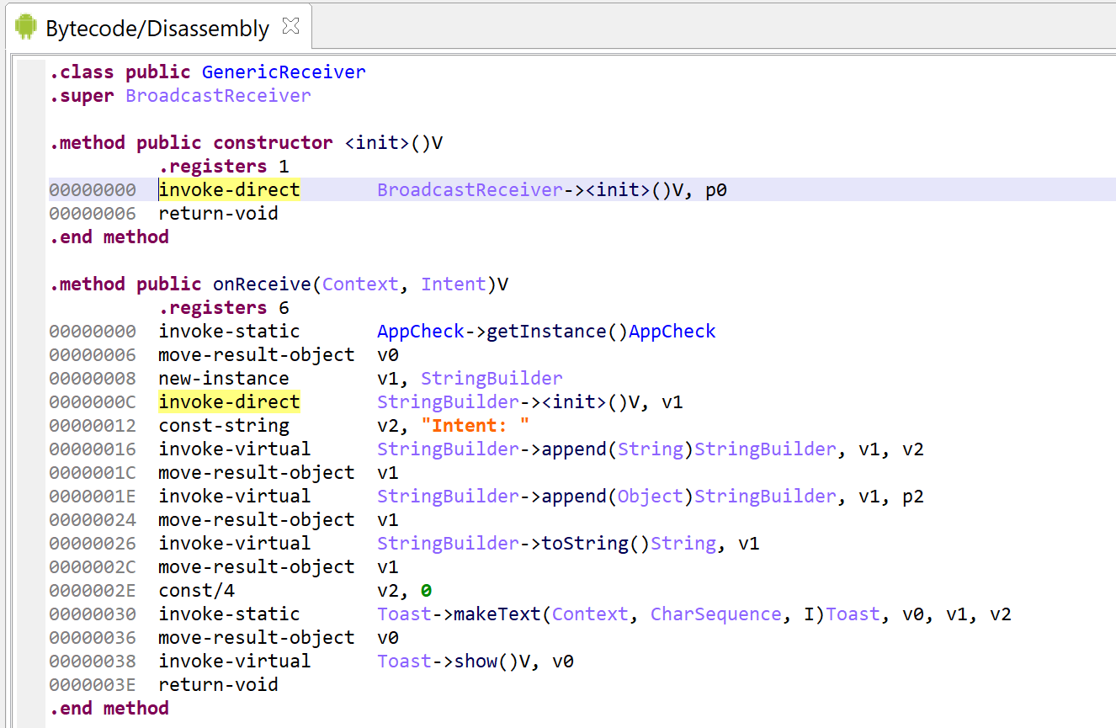The height and width of the screenshot is (728, 1116).
Task: Click Intent parameter type in onReceive
Action: point(454,284)
